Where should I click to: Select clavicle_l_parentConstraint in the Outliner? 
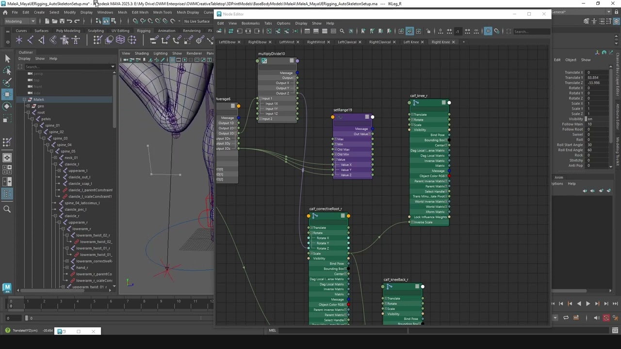pos(90,190)
